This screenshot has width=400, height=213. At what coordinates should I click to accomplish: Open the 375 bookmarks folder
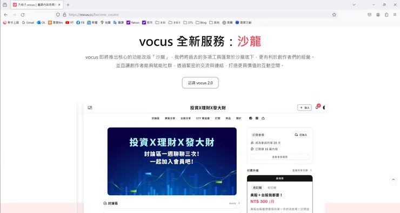click(x=188, y=23)
